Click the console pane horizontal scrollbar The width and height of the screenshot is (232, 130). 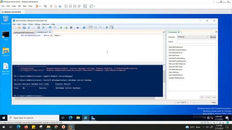point(84,98)
